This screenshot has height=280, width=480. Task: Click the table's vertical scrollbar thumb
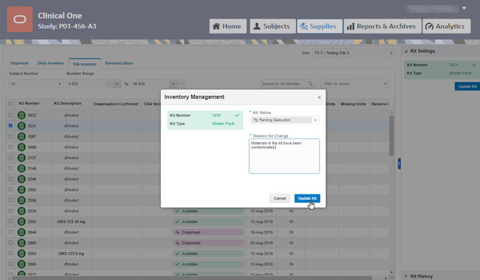point(392,135)
